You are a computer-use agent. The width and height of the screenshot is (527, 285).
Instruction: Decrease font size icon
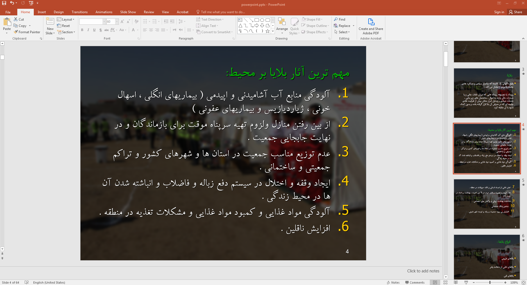pos(128,21)
